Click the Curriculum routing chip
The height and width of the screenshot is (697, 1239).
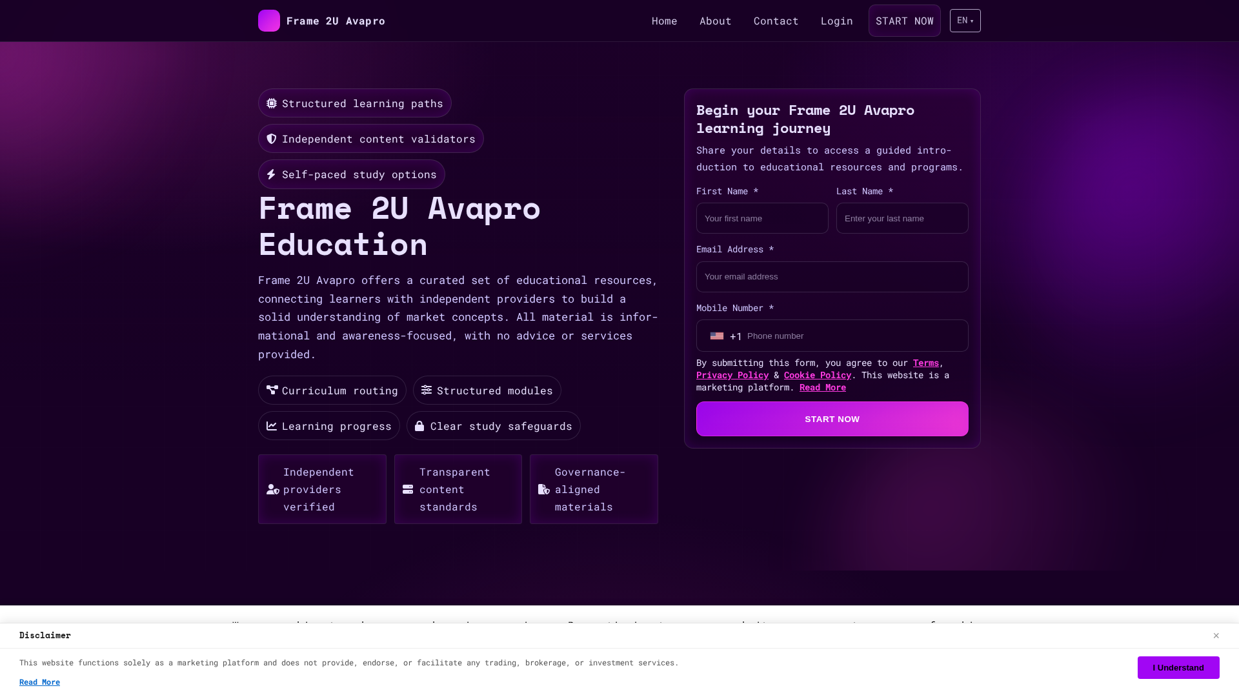(x=332, y=390)
